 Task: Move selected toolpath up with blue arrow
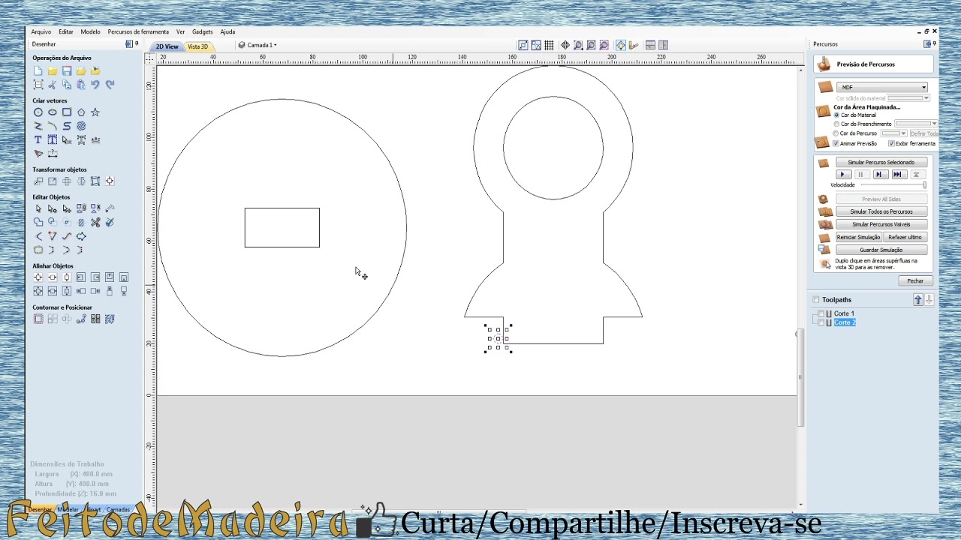pyautogui.click(x=917, y=300)
